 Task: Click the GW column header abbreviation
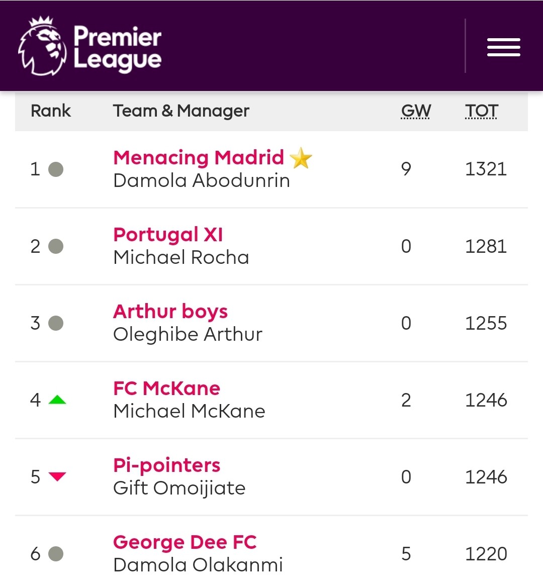416,111
